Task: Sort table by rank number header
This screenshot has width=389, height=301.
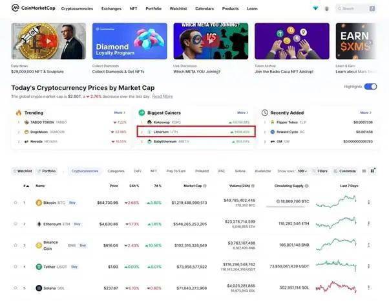Action: (x=26, y=186)
